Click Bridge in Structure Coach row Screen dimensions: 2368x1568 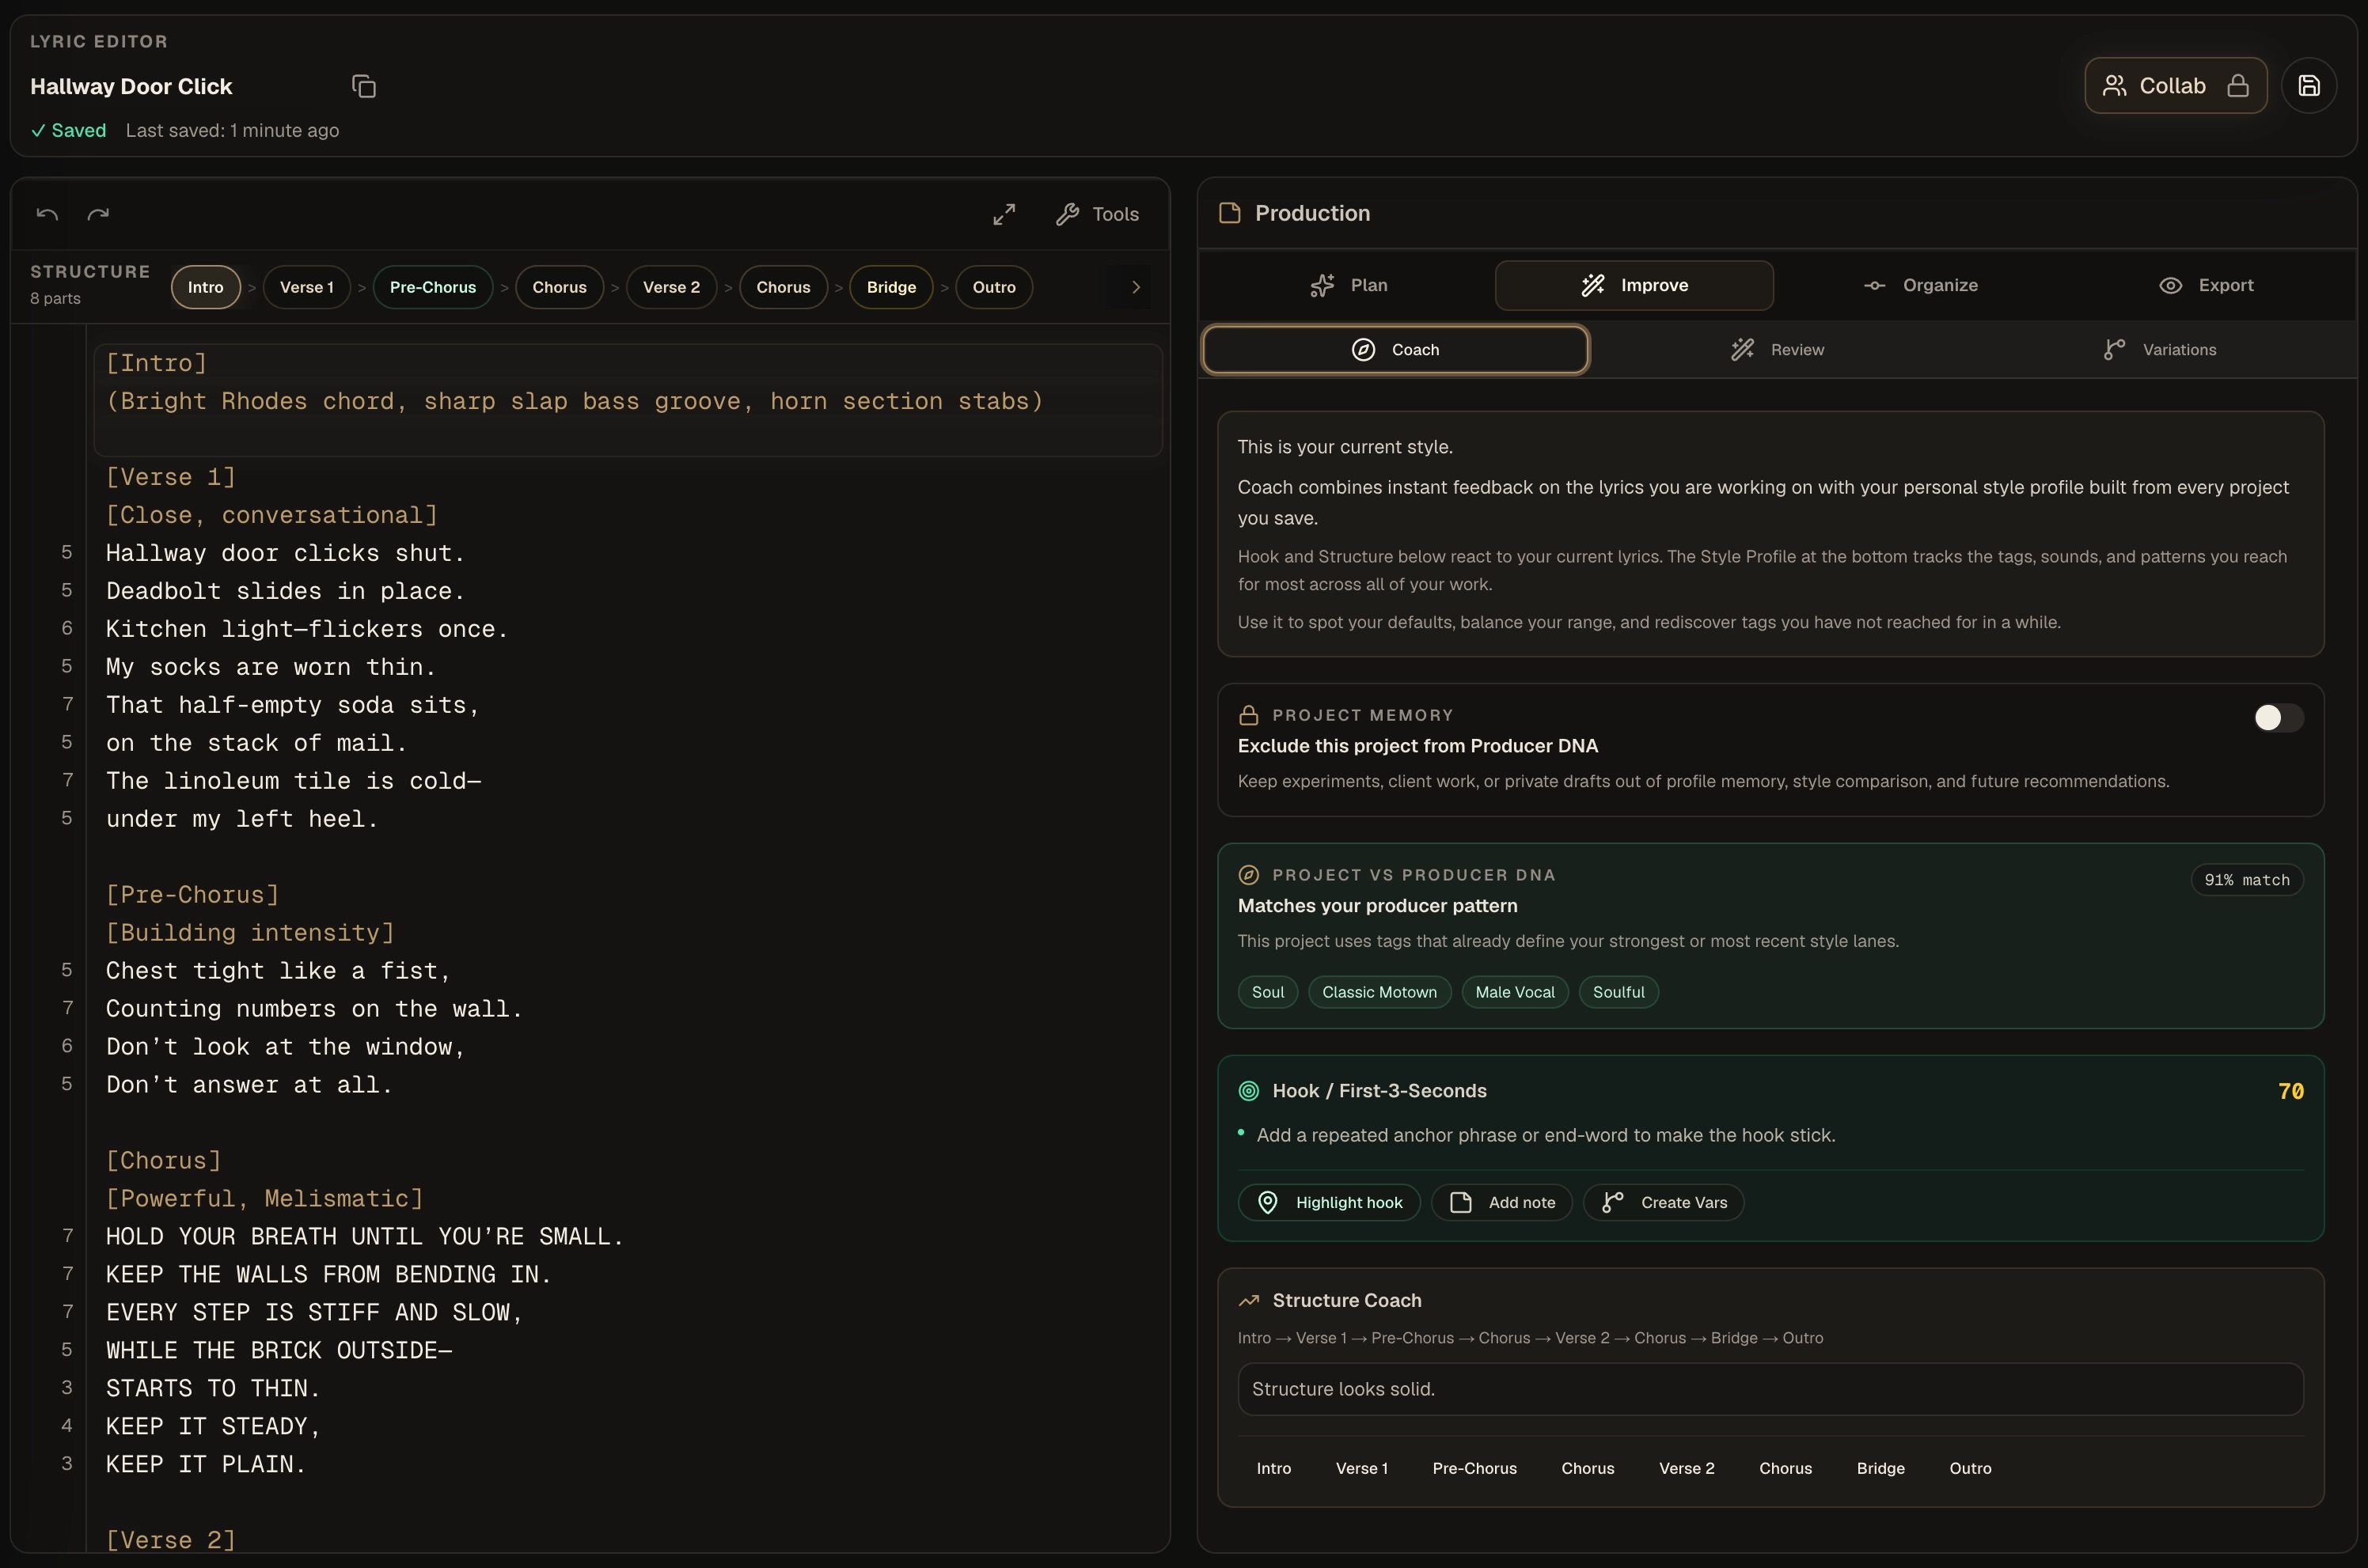pos(1880,1468)
